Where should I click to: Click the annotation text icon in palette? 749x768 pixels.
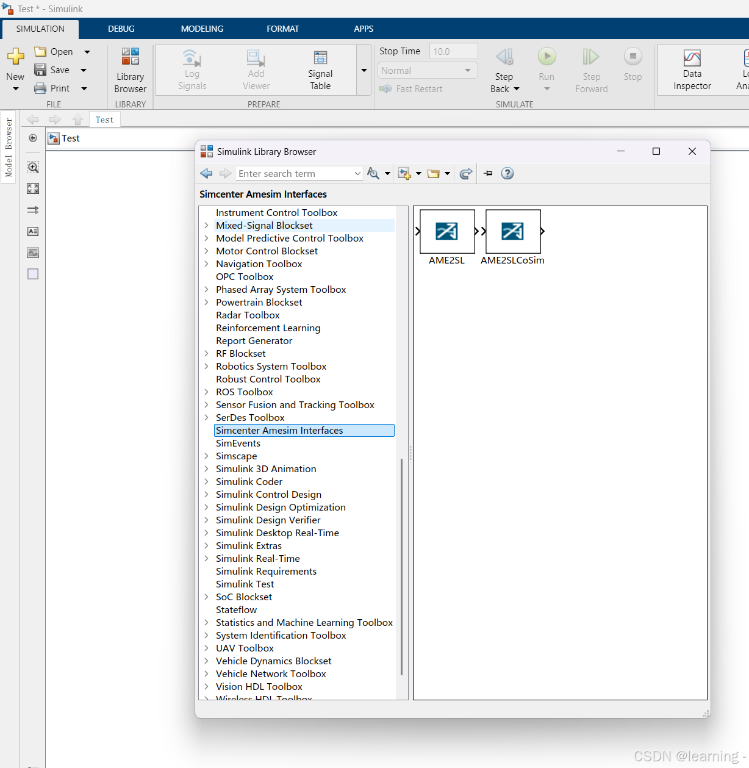33,231
